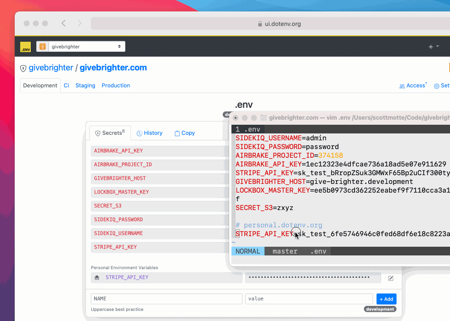This screenshot has width=450, height=321.
Task: Click the Copy tab
Action: 185,133
